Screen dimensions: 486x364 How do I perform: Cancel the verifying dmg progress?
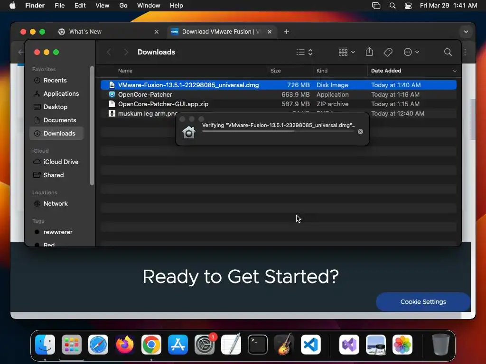point(360,132)
